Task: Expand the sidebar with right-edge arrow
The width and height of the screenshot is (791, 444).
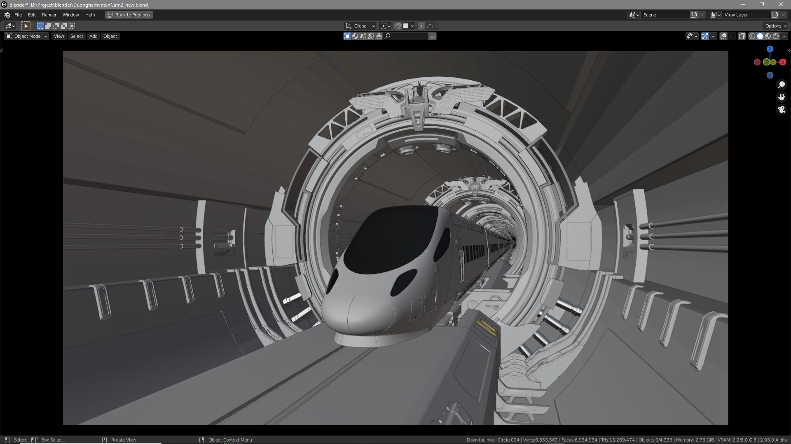Action: coord(789,51)
